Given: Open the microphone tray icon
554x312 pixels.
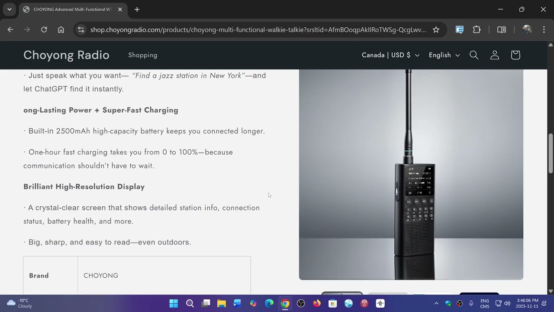Looking at the screenshot, I should [471, 303].
